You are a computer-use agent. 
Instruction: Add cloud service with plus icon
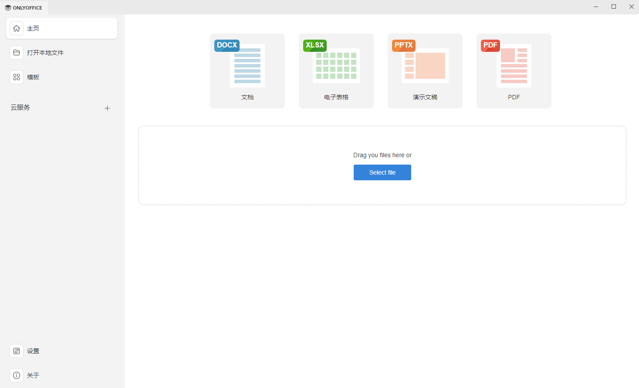(108, 108)
